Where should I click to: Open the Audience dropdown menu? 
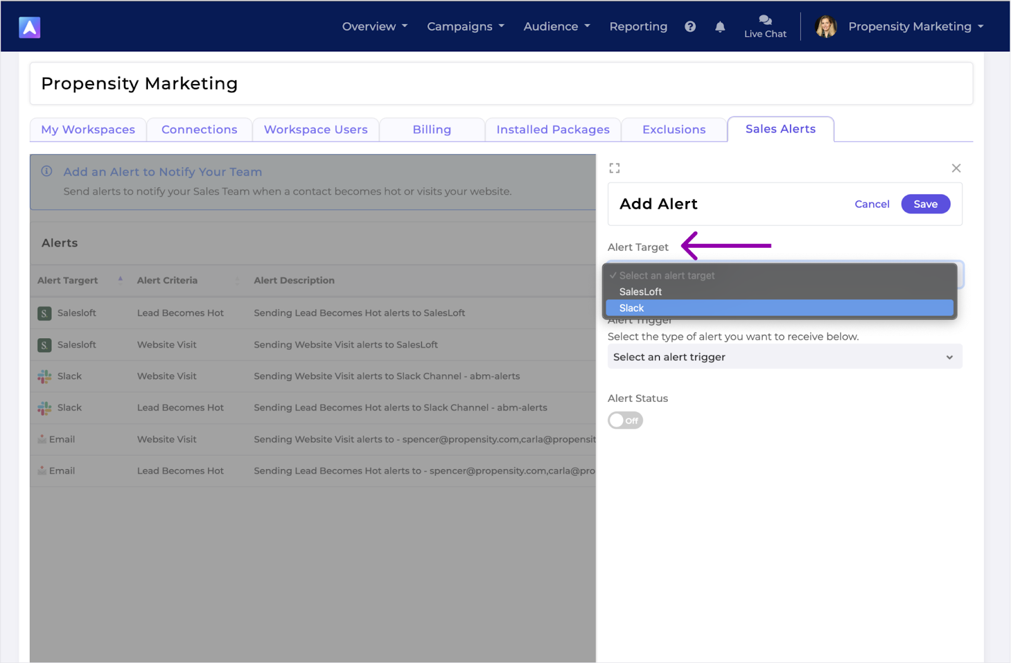[x=557, y=27]
